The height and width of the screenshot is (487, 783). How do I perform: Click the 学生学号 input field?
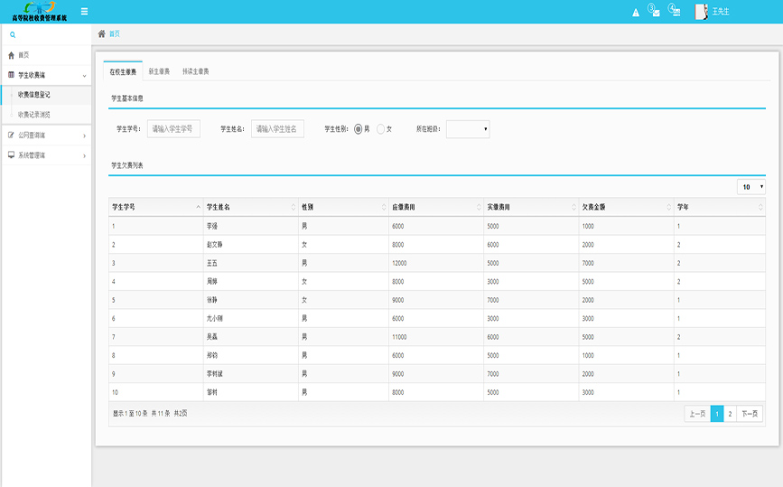click(x=174, y=129)
